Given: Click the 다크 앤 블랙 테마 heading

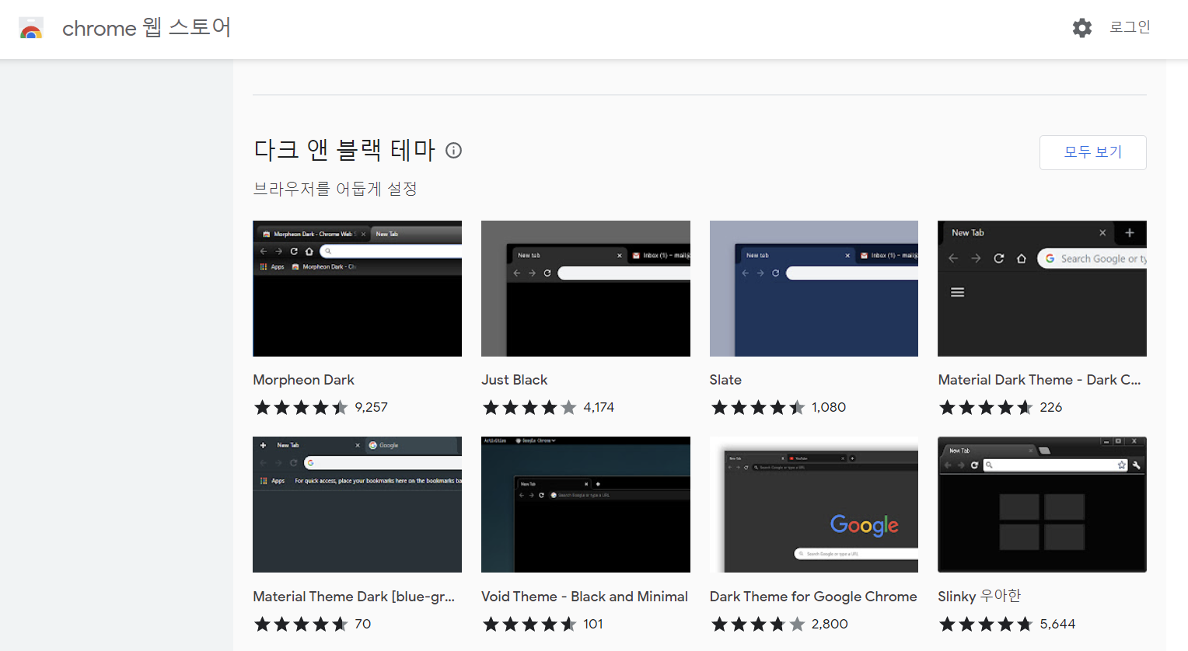Looking at the screenshot, I should tap(344, 149).
